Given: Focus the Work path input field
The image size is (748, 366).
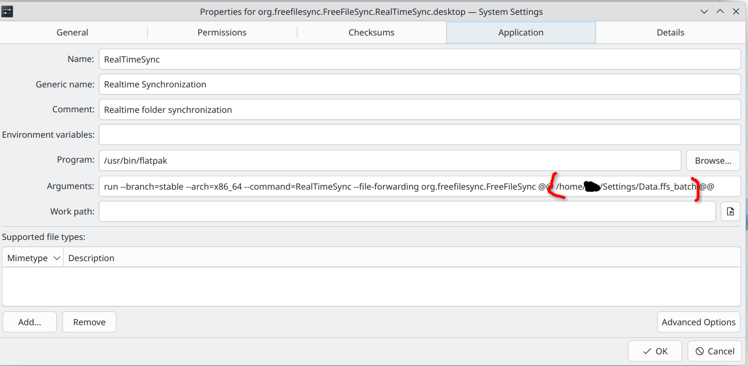Looking at the screenshot, I should (407, 211).
